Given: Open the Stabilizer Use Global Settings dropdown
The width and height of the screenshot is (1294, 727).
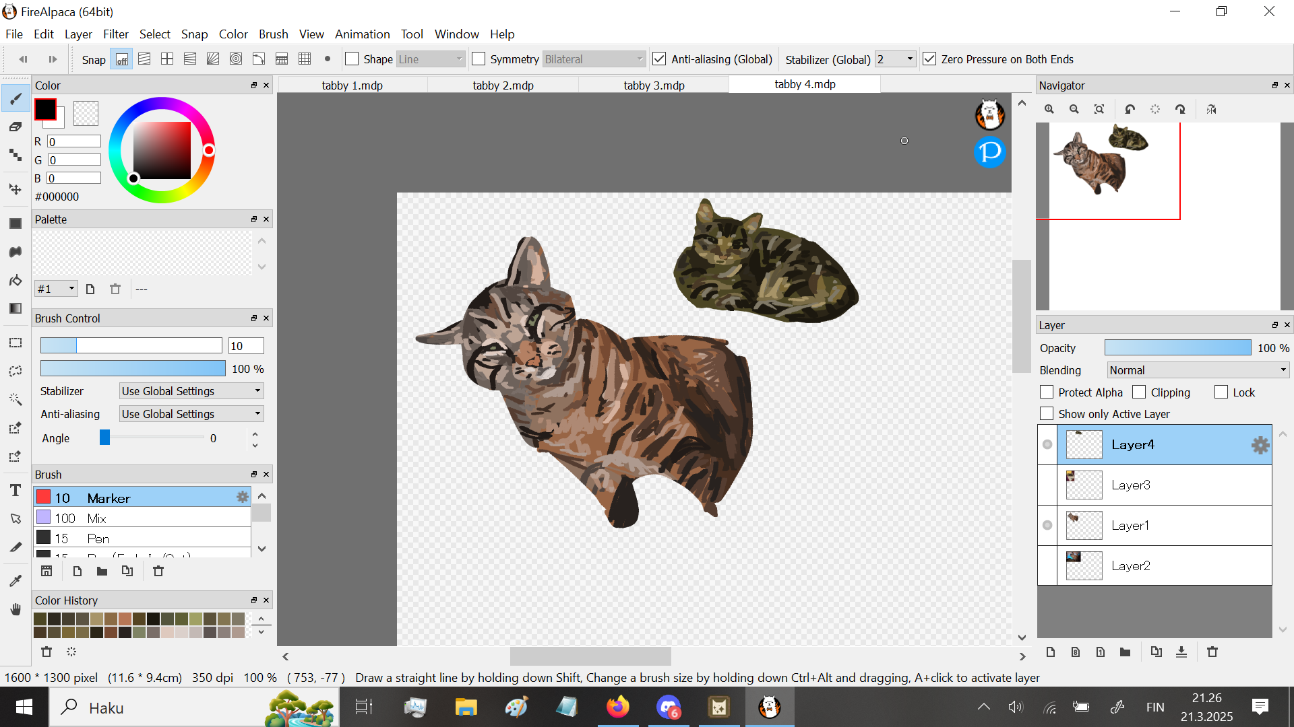Looking at the screenshot, I should click(191, 391).
